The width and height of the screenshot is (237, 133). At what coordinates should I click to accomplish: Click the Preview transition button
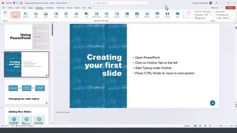click(5, 14)
